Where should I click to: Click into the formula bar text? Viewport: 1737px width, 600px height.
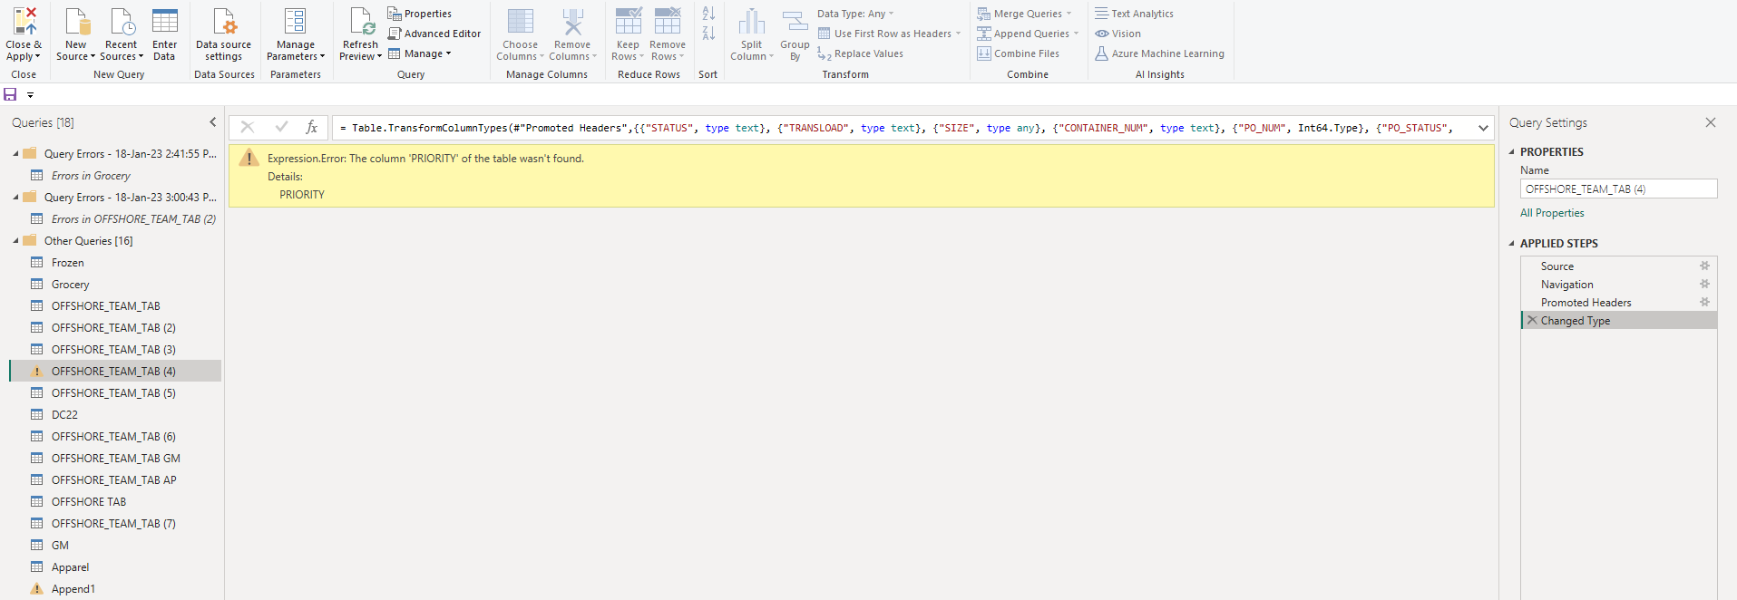pyautogui.click(x=903, y=128)
